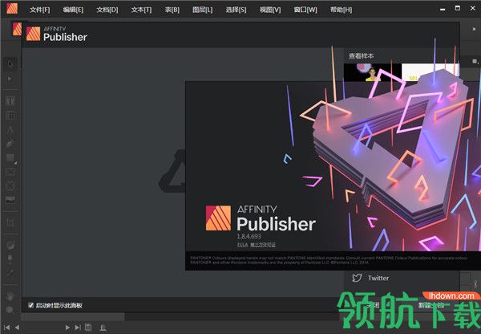Select the View hand tool
Screen dimensions: 481x334
pyautogui.click(x=10, y=296)
